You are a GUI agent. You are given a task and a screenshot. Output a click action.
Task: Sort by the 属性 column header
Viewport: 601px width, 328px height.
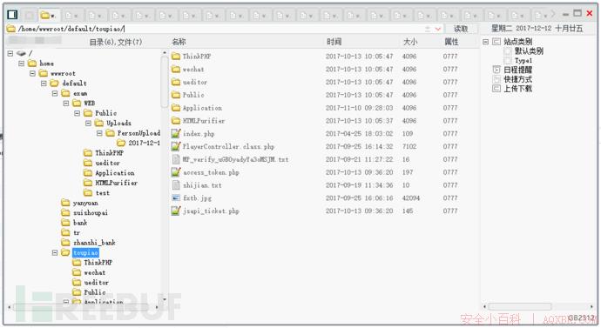coord(451,42)
